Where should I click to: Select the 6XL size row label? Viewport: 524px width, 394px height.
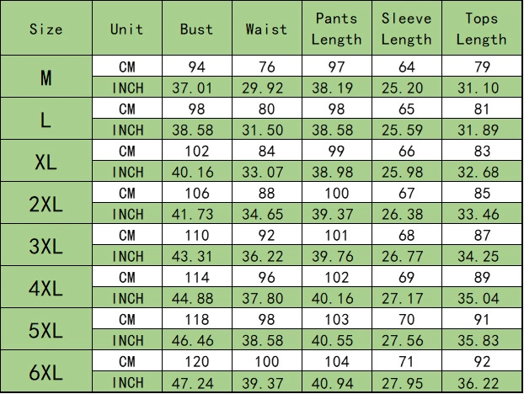coord(45,371)
